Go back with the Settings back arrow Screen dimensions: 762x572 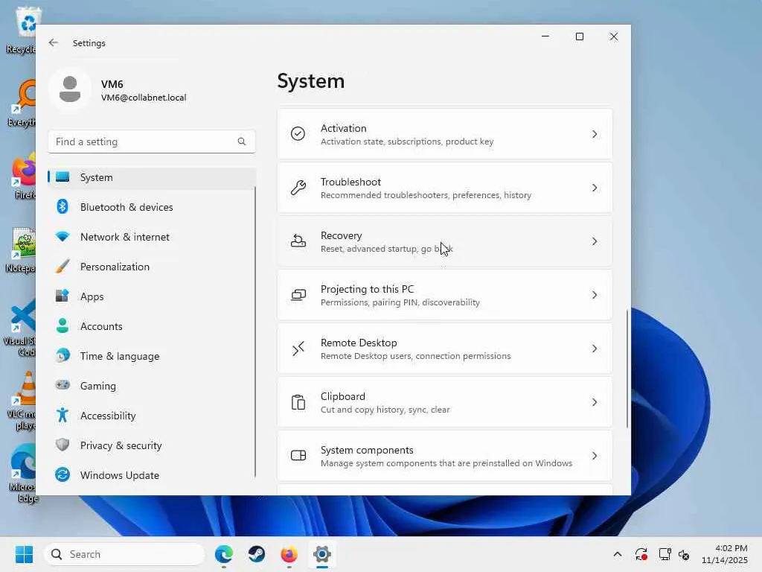pyautogui.click(x=54, y=42)
